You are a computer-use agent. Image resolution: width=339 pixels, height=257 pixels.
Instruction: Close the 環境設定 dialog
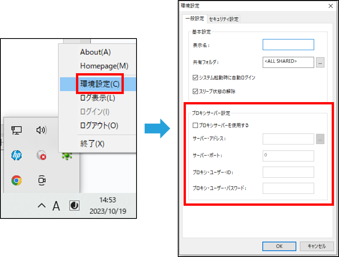point(331,6)
